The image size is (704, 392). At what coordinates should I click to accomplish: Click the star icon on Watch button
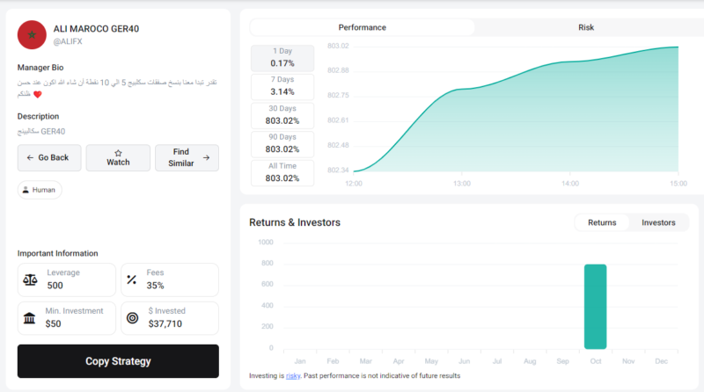click(x=118, y=152)
